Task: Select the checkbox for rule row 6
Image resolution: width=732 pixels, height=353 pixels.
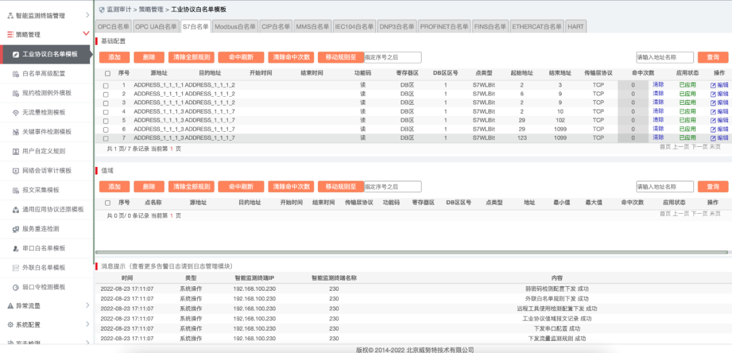Action: 106,129
